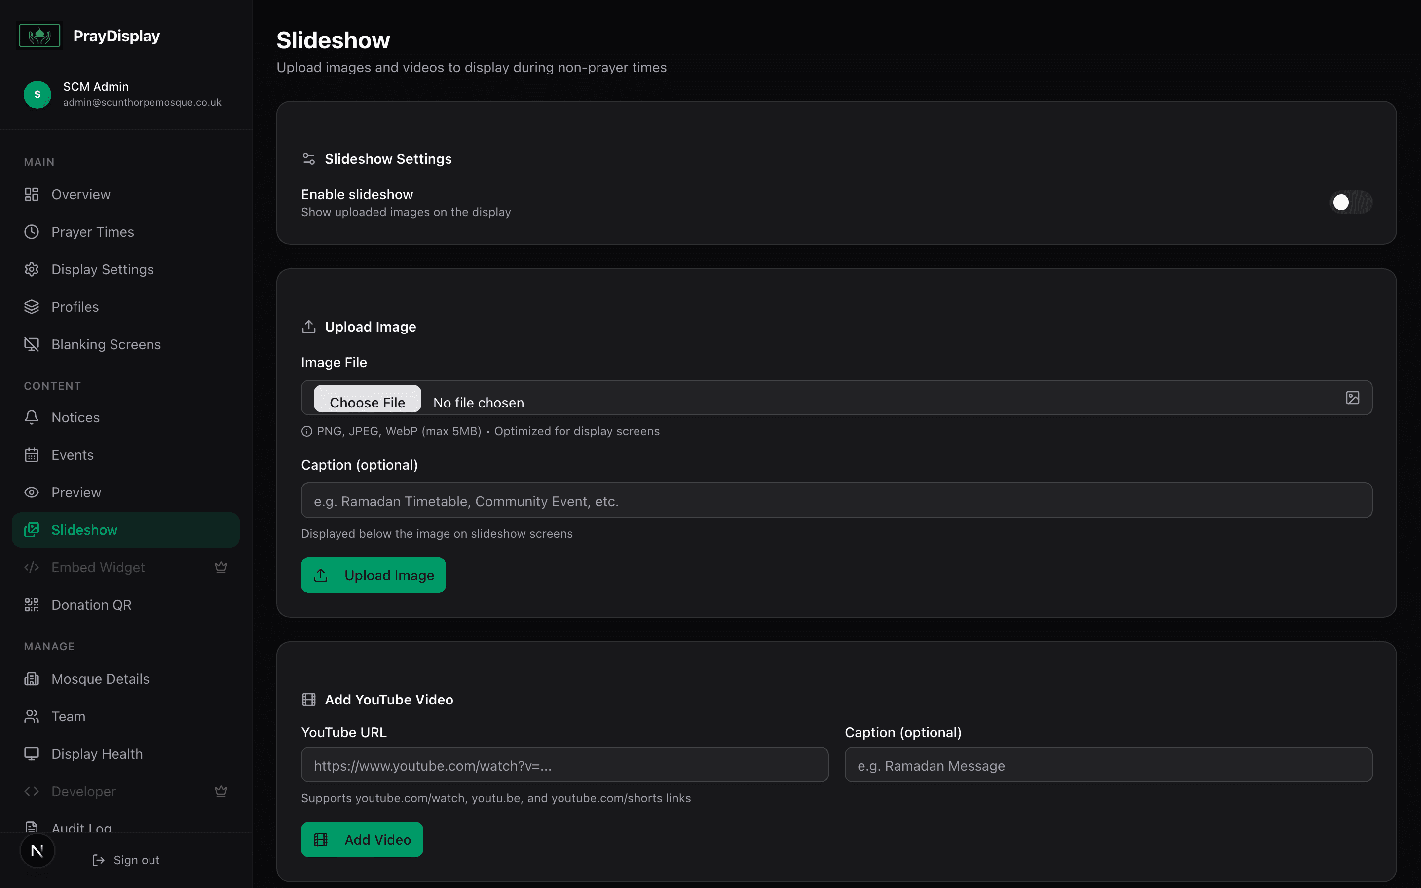Select the Prayer Times clock icon

click(x=31, y=231)
